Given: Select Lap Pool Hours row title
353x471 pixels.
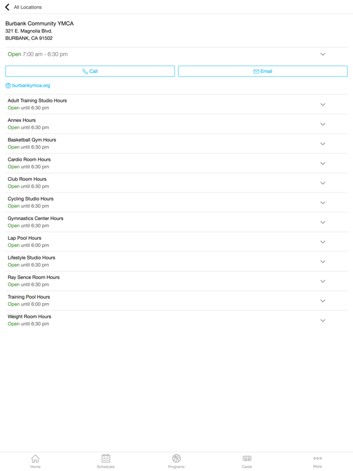Looking at the screenshot, I should (25, 238).
